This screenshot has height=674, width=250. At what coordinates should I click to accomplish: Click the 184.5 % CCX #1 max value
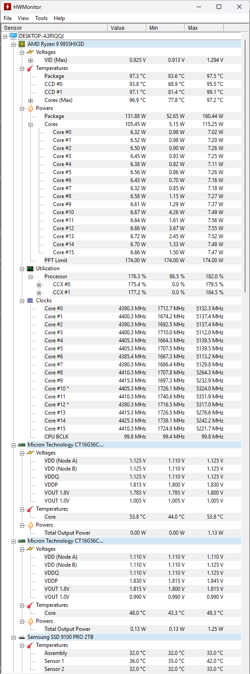click(215, 292)
